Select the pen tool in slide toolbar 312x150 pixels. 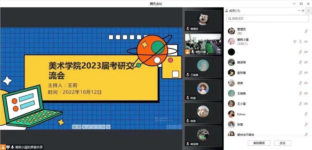[89, 127]
